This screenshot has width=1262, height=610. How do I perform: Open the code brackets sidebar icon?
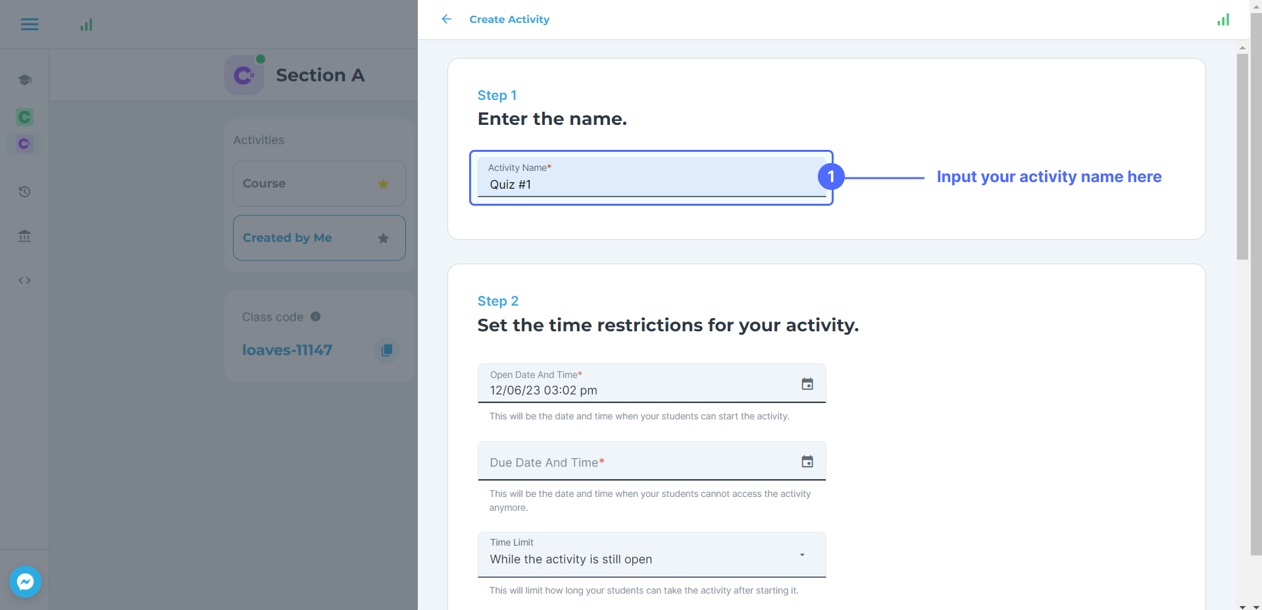click(x=25, y=280)
